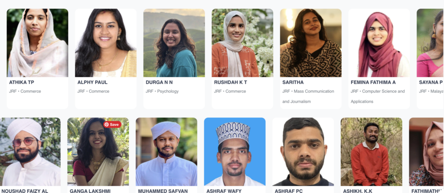Select Durga N N's photo card
Screen dimensions: 444x193
click(174, 43)
